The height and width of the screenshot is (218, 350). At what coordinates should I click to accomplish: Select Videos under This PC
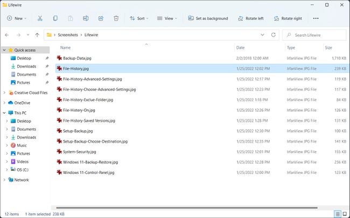pos(23,162)
